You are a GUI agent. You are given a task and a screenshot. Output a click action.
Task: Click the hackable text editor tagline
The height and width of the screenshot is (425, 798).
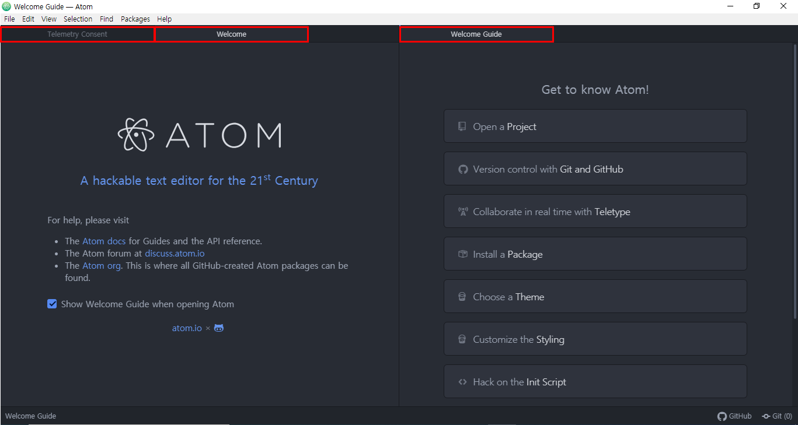(199, 180)
